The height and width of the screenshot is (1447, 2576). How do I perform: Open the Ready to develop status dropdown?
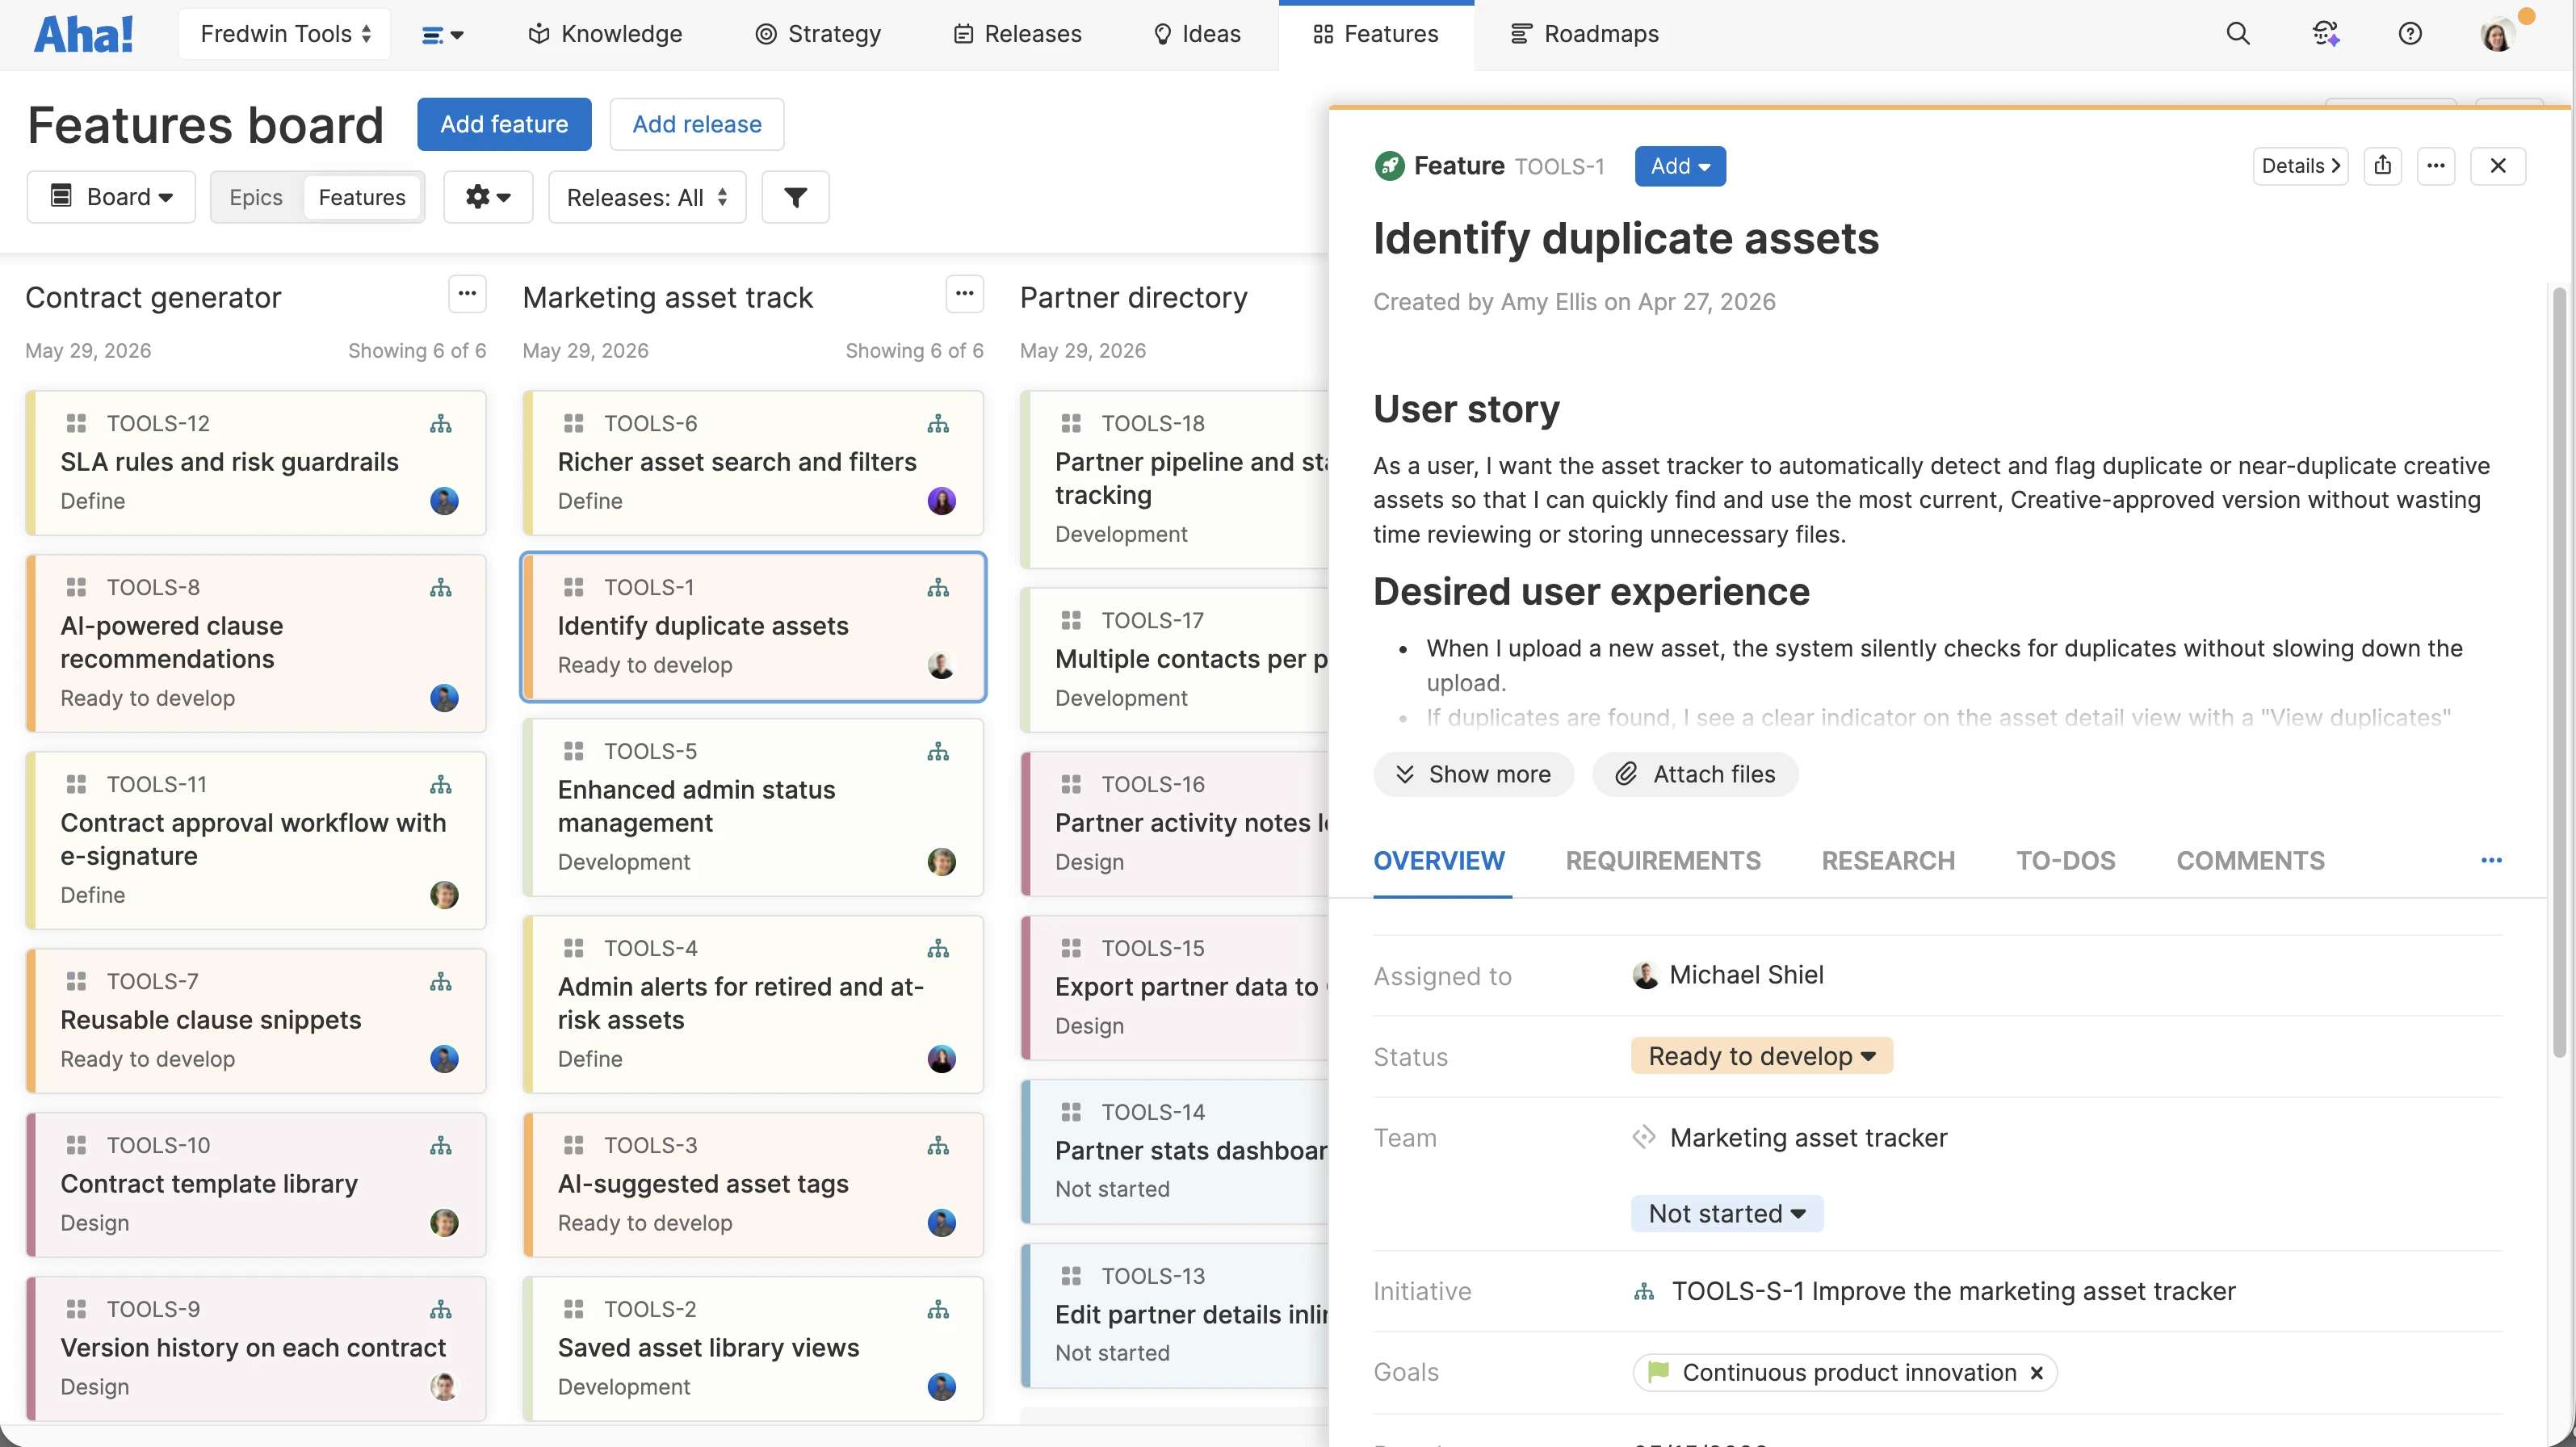[1761, 1056]
